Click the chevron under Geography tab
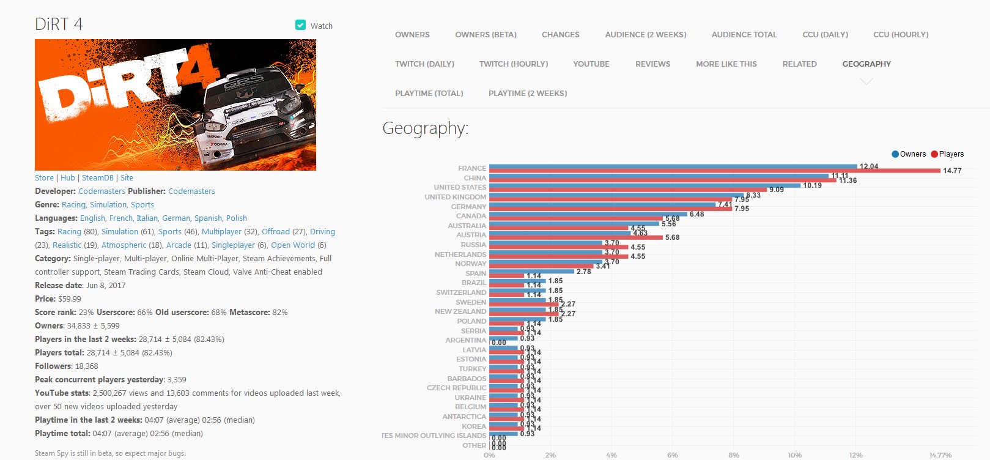This screenshot has height=460, width=990. tap(866, 82)
